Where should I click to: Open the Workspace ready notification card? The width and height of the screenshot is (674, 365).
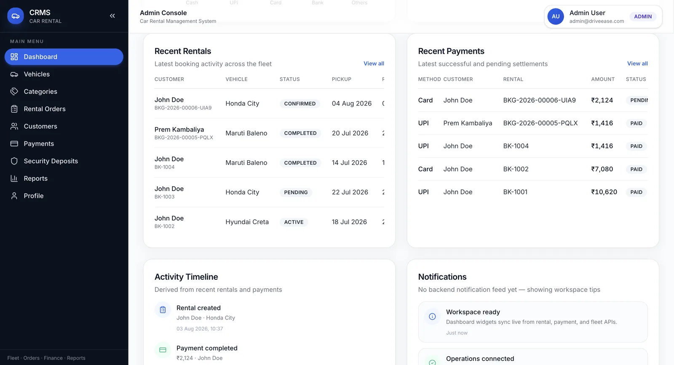533,322
